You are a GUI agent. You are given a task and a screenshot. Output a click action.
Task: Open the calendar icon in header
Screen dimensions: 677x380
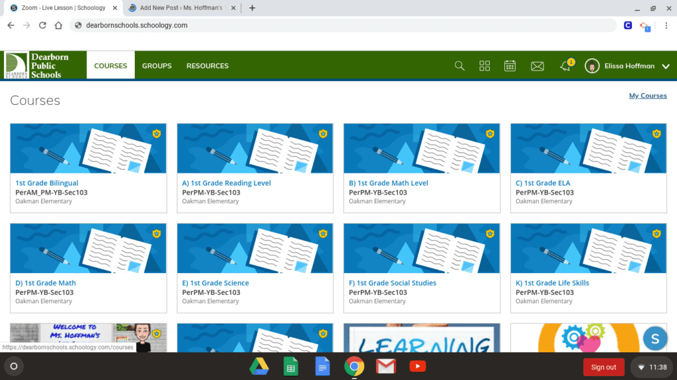point(510,66)
